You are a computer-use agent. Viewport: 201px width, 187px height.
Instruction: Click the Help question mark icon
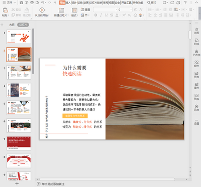click(x=185, y=3)
